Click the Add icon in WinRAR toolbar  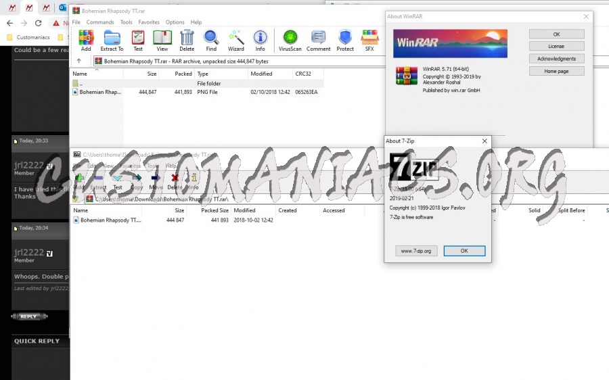86,41
